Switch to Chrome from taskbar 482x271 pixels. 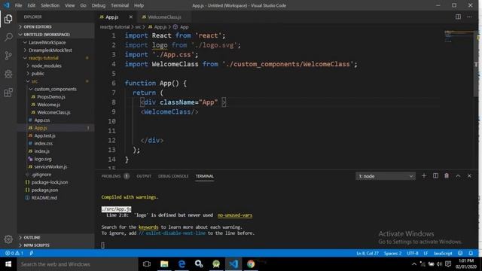[x=251, y=264]
